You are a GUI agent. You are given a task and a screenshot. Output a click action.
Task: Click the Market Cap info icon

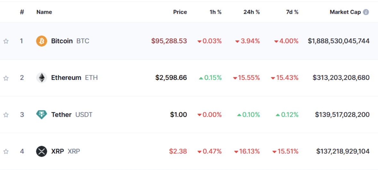click(366, 12)
